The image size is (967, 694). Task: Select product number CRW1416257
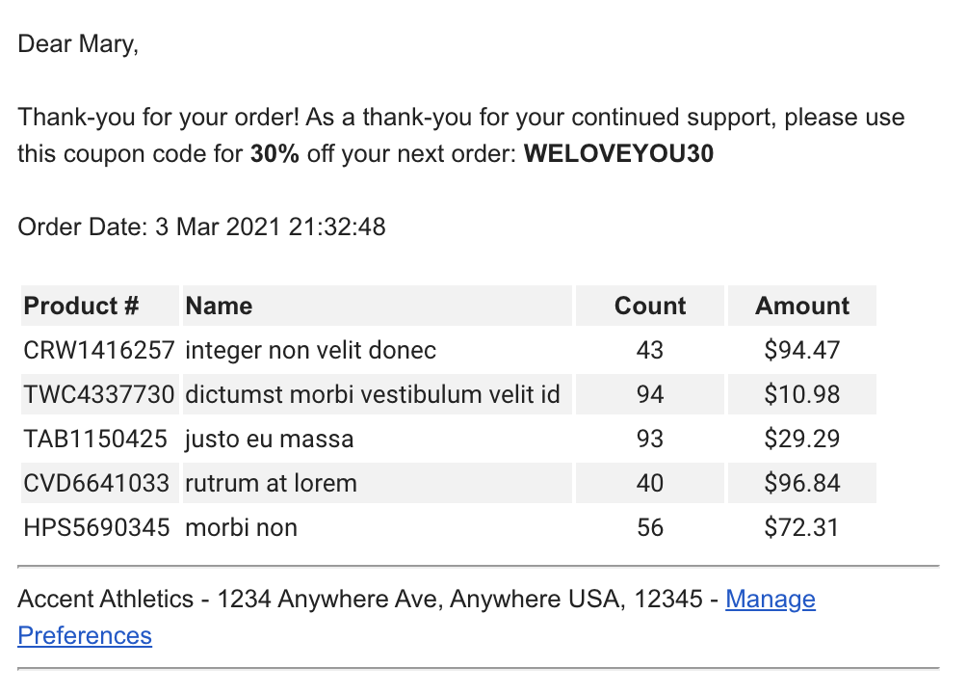point(99,350)
